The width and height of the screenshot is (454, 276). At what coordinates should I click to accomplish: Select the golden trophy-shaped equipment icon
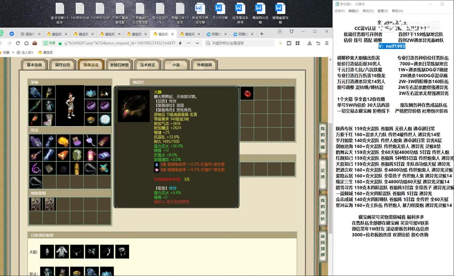tap(49, 92)
